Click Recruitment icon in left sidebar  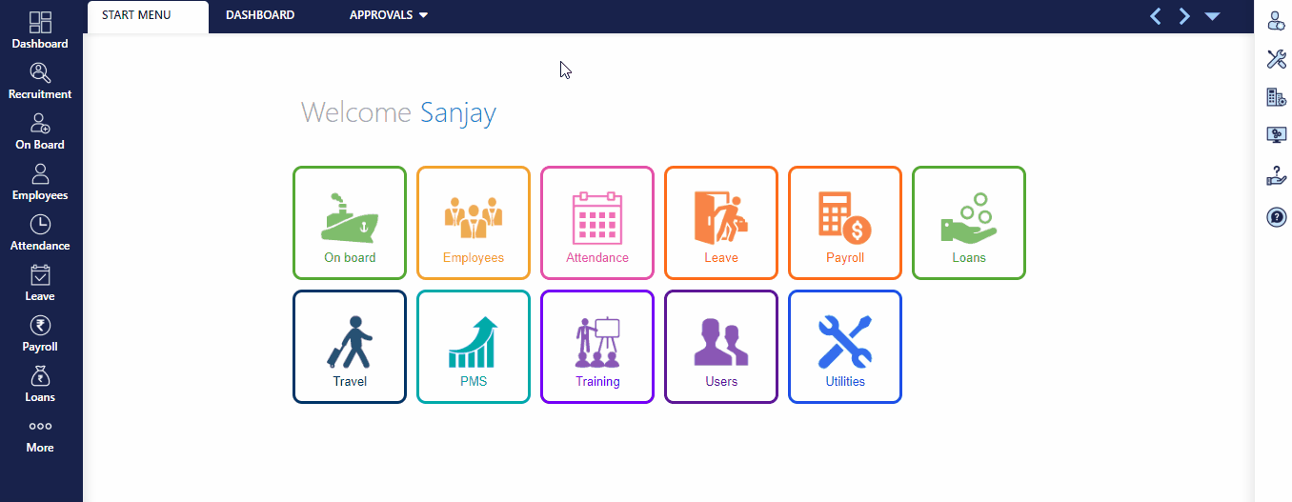40,81
